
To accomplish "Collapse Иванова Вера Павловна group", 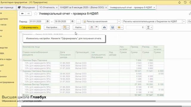I will coord(21,60).
